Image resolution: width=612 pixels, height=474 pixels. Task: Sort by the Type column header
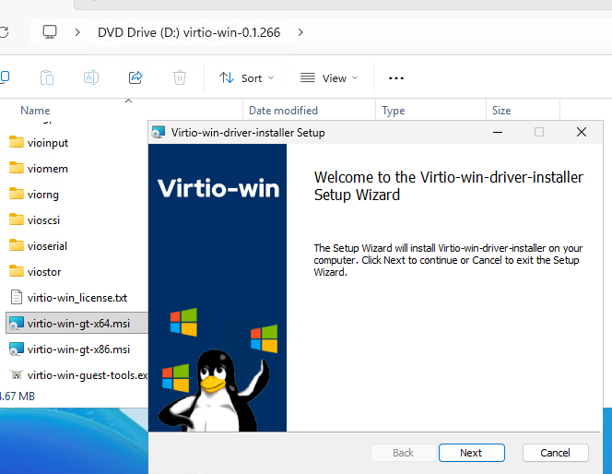pos(393,111)
